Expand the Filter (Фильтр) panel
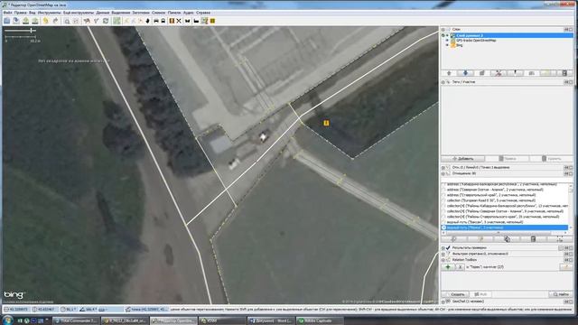Image resolution: width=578 pixels, height=325 pixels. (443, 254)
